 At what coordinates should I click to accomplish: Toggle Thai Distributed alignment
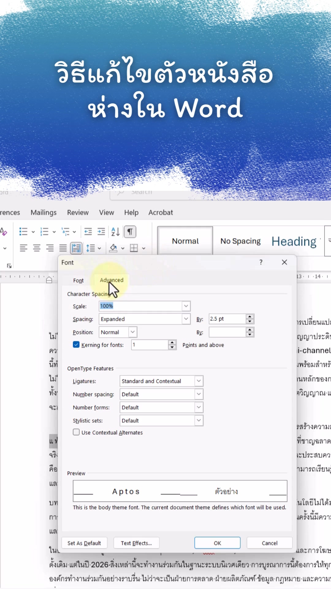coord(76,248)
